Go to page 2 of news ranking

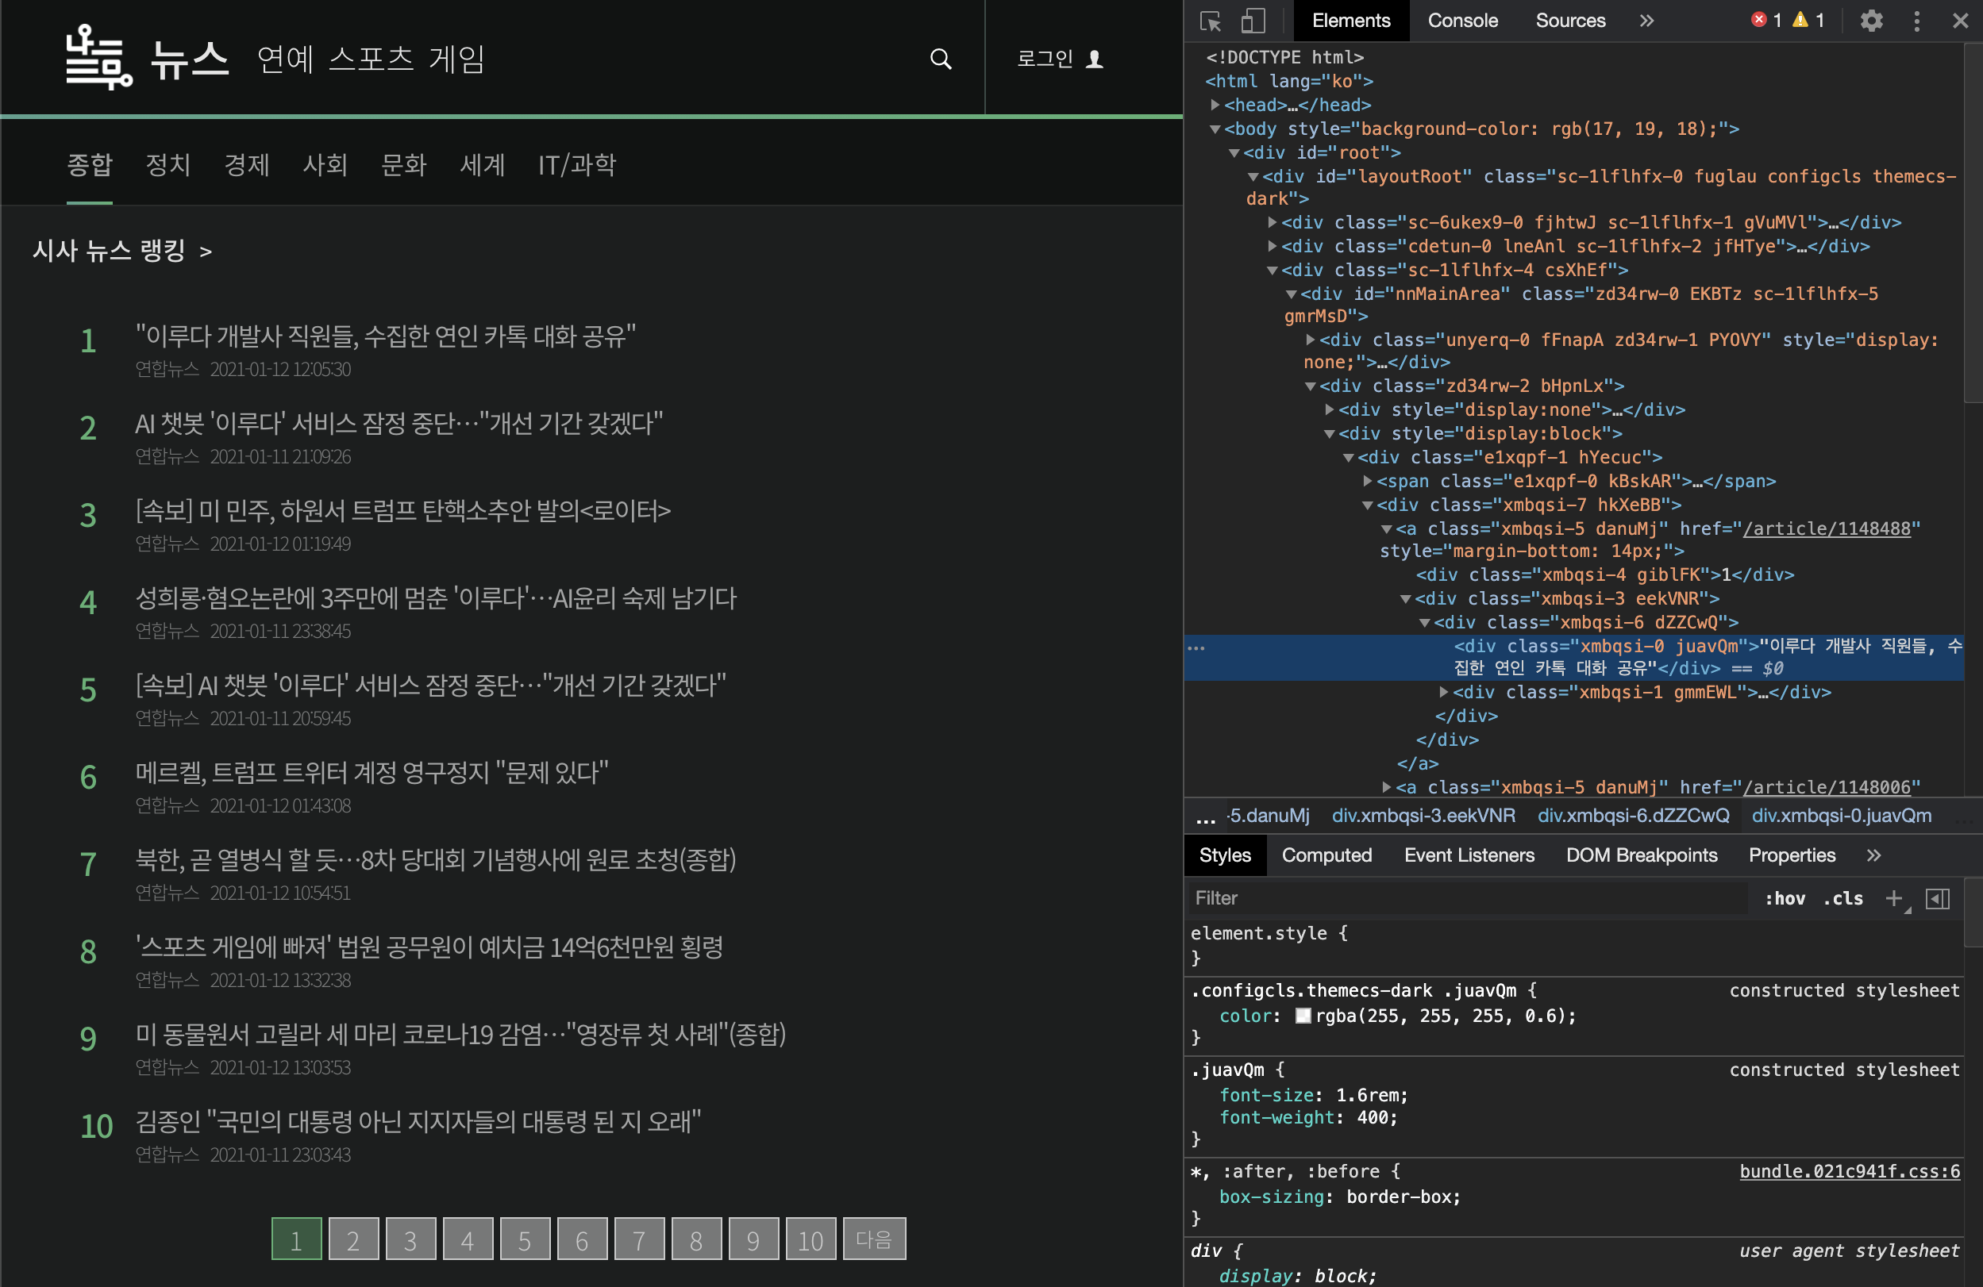click(x=353, y=1239)
